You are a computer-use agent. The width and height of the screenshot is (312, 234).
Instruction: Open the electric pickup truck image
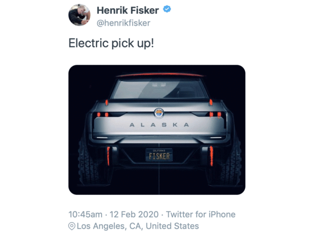[x=157, y=130]
